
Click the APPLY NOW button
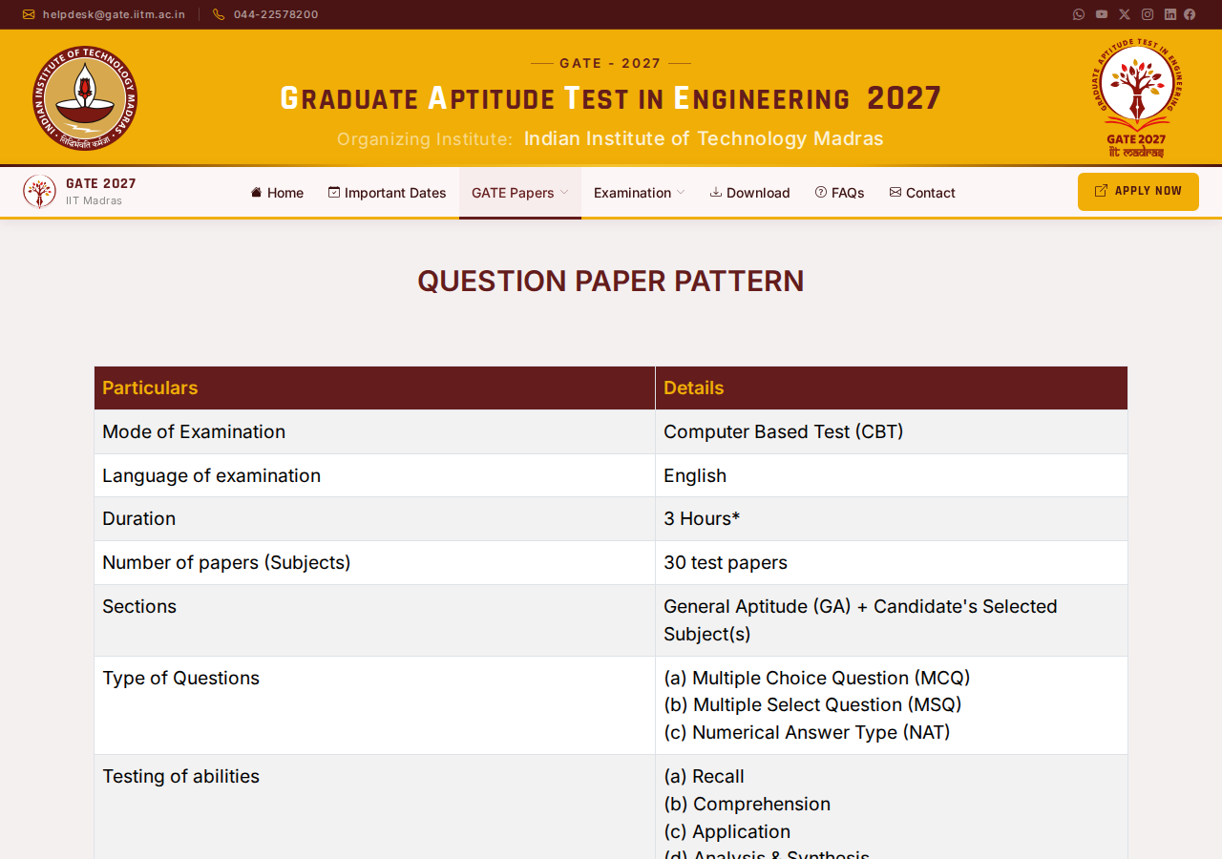[x=1138, y=192]
